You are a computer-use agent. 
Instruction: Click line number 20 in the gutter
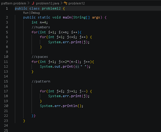coord(6,106)
